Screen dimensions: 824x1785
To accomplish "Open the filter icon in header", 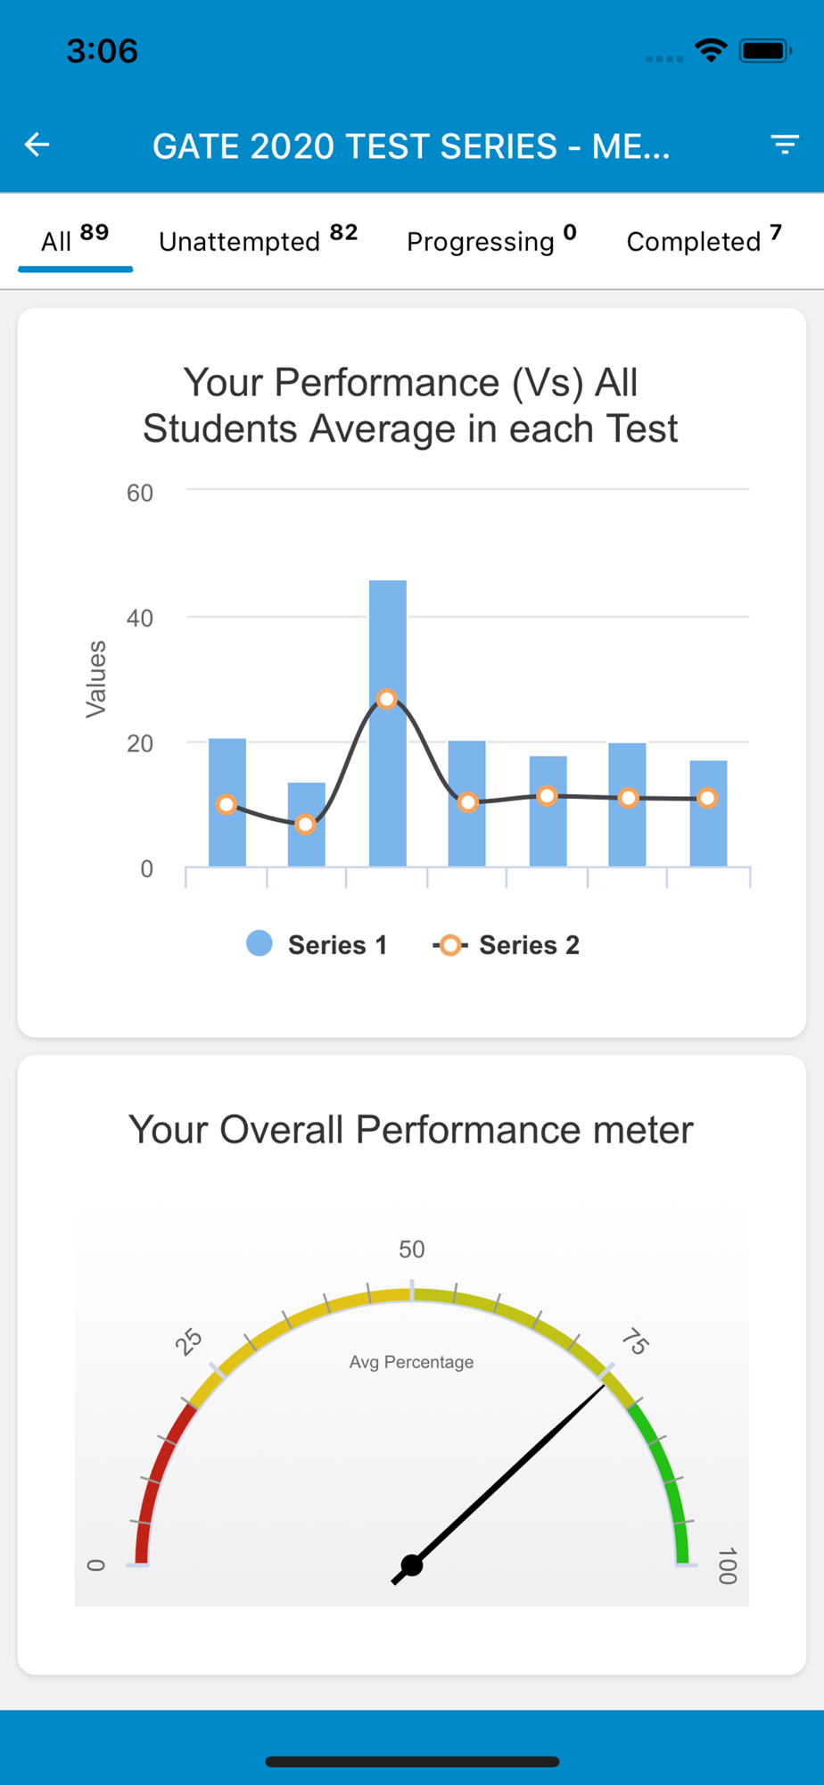I will click(x=785, y=145).
